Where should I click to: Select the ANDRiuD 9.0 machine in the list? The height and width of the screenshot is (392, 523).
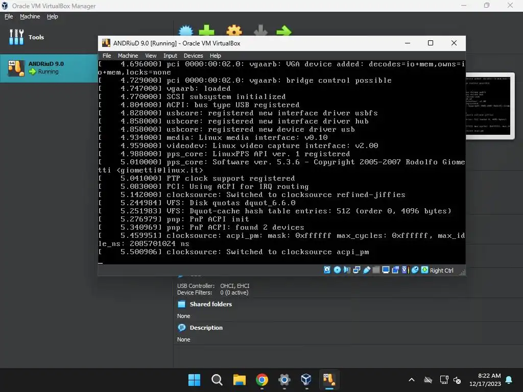click(49, 68)
